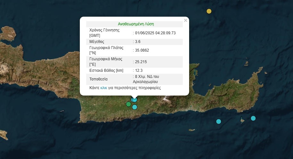Click the 'Εστιακό Βάθος [km]' label
This screenshot has width=293, height=159.
[106, 70]
